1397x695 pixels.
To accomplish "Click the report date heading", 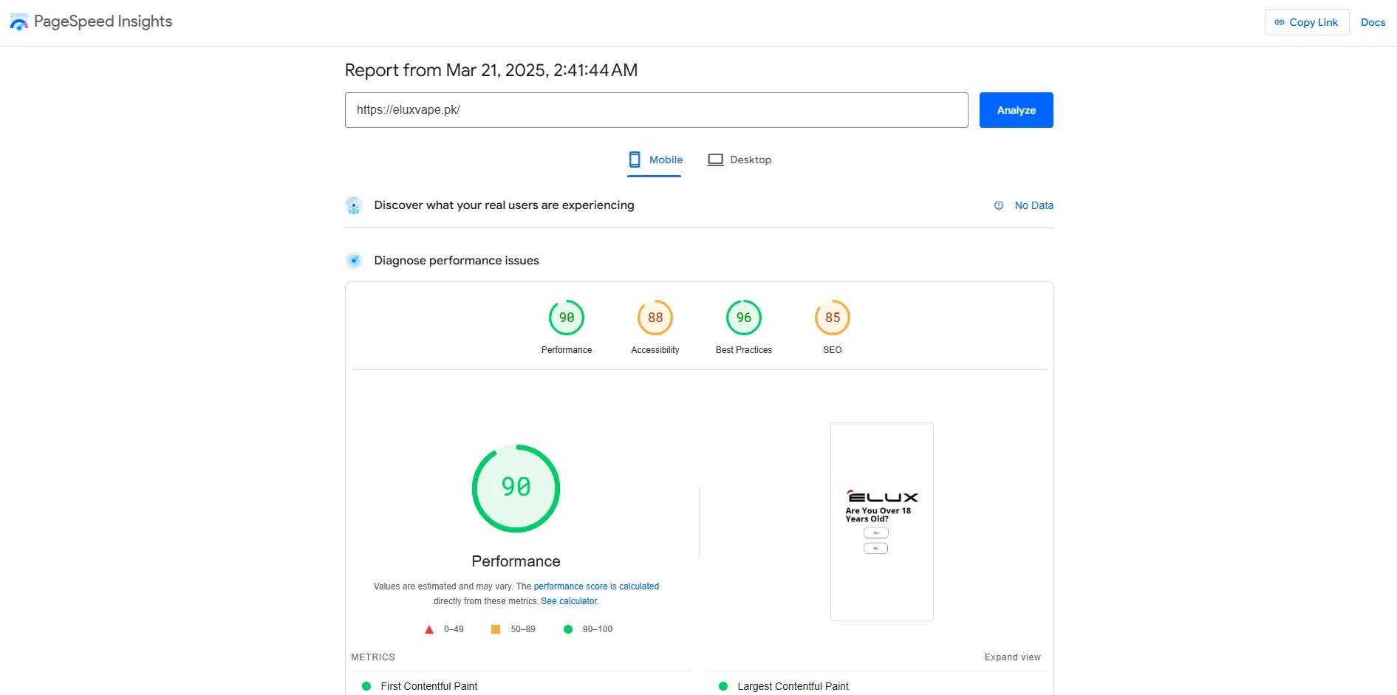I will click(491, 70).
